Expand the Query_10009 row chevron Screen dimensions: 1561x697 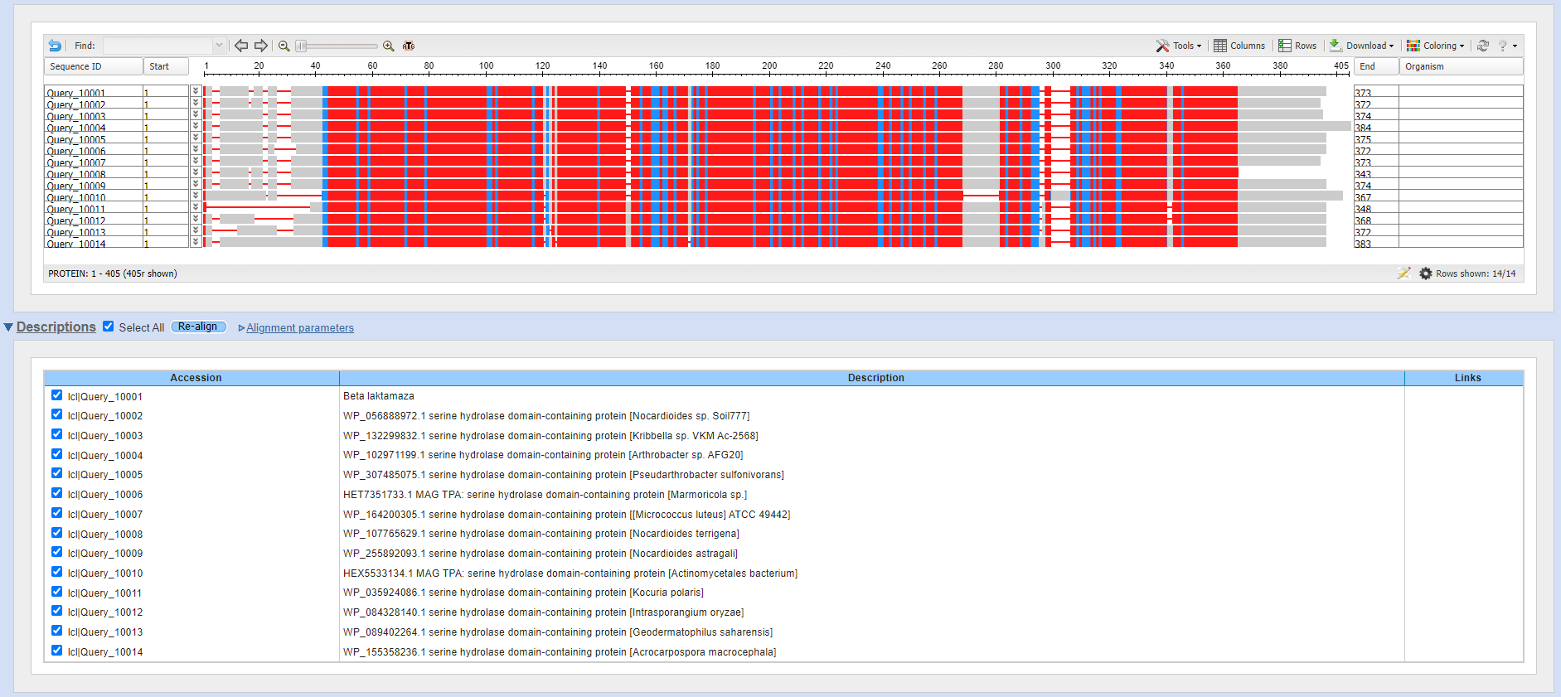pos(196,184)
